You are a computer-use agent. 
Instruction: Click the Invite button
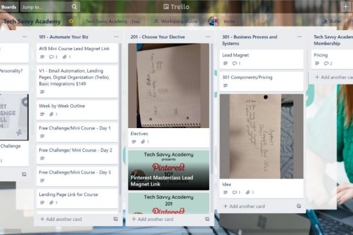(x=229, y=21)
